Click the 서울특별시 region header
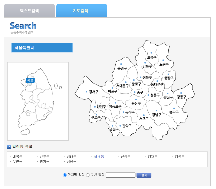Screen dimensions: 216x189 [42, 48]
